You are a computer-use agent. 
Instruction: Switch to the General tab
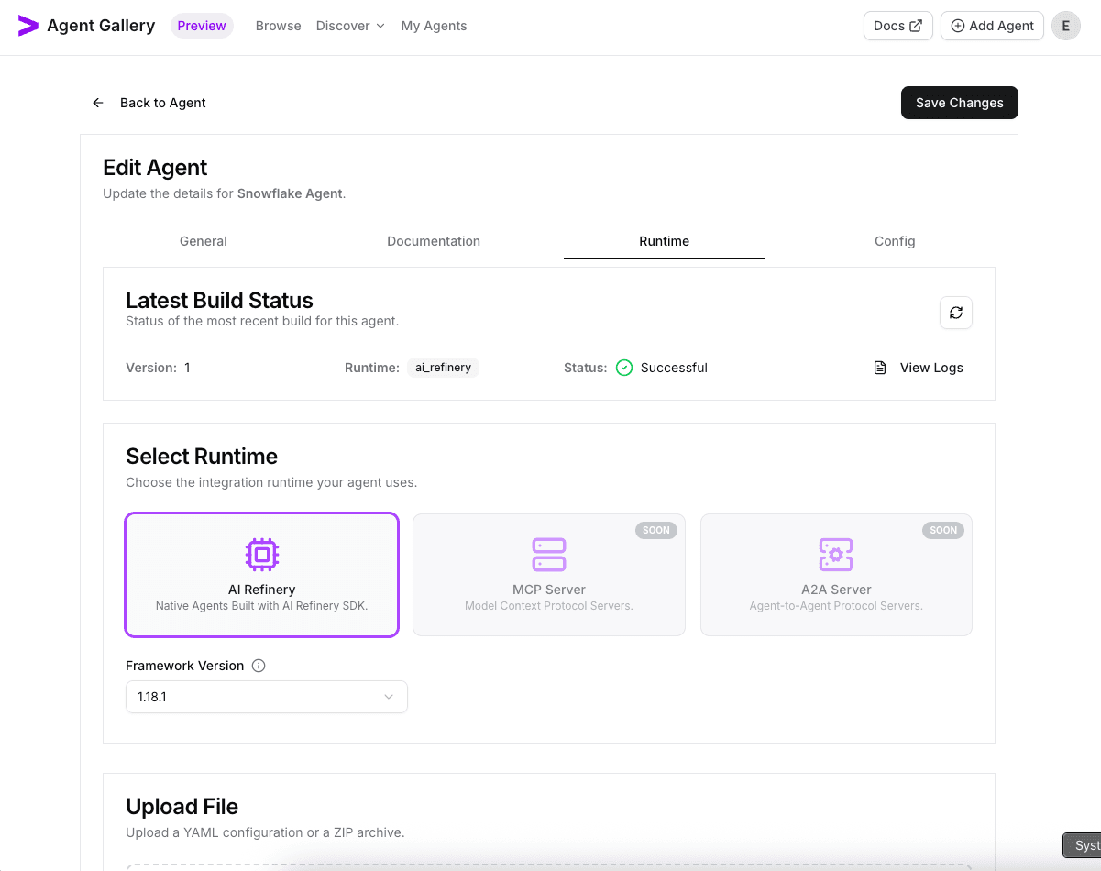[204, 241]
